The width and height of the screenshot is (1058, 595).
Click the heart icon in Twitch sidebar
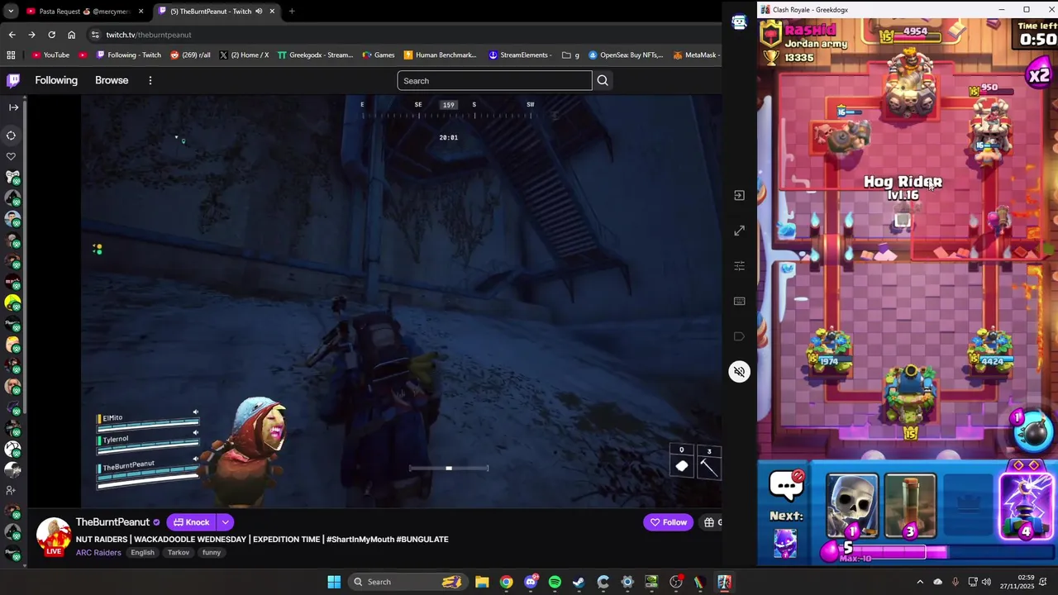12,156
